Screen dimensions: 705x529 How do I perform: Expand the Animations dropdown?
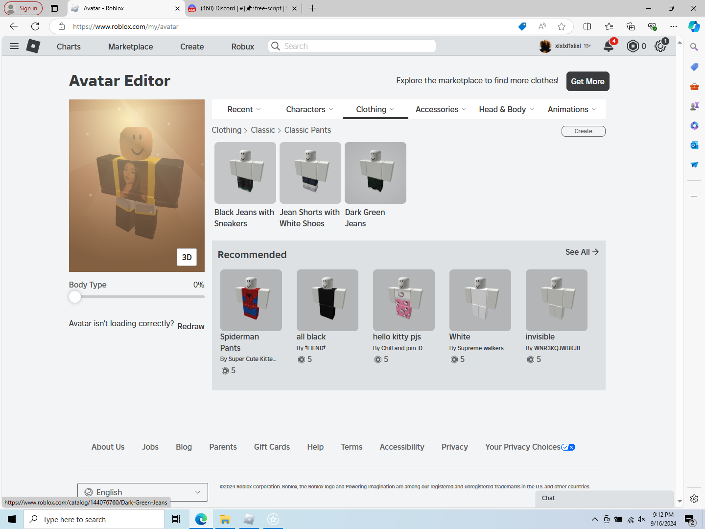point(572,109)
